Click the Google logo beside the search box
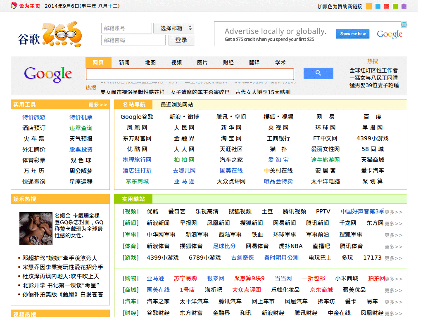The image size is (423, 317). 48,74
